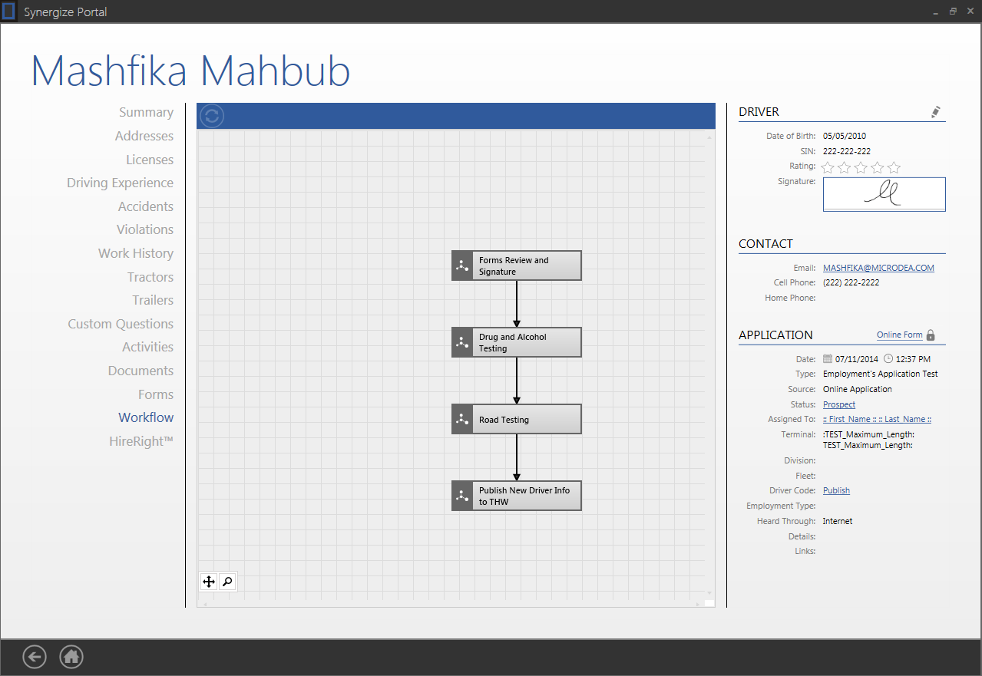Screen dimensions: 982x676
Task: Select the Drug and Alcohol Testing node
Action: click(516, 342)
